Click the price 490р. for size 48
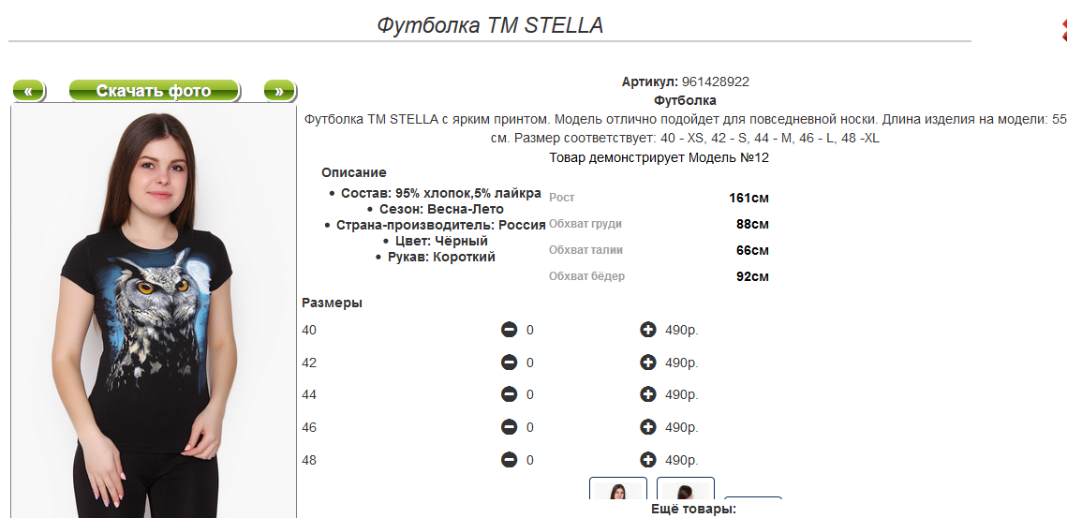Viewport: 1067px width, 518px height. [682, 461]
